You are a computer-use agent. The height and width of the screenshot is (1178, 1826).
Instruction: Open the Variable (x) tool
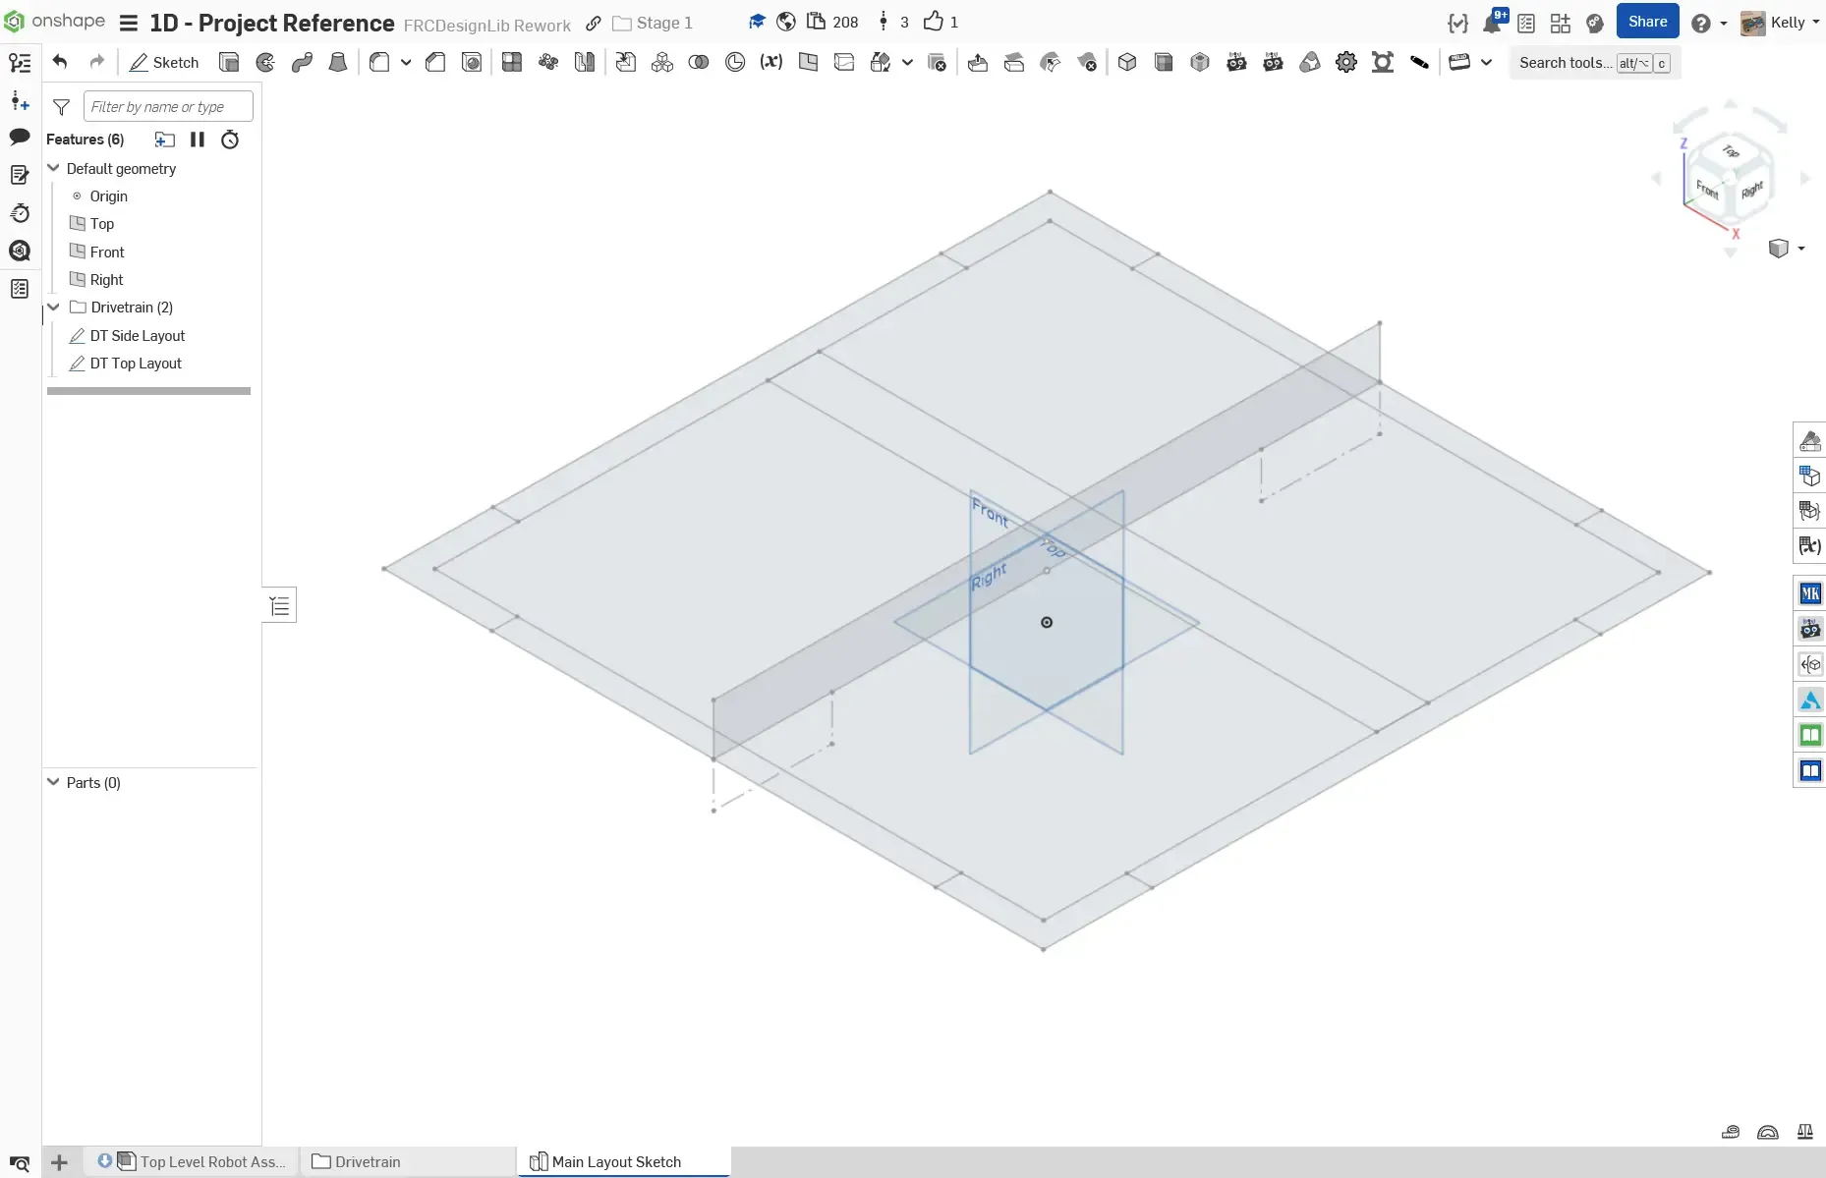point(771,63)
